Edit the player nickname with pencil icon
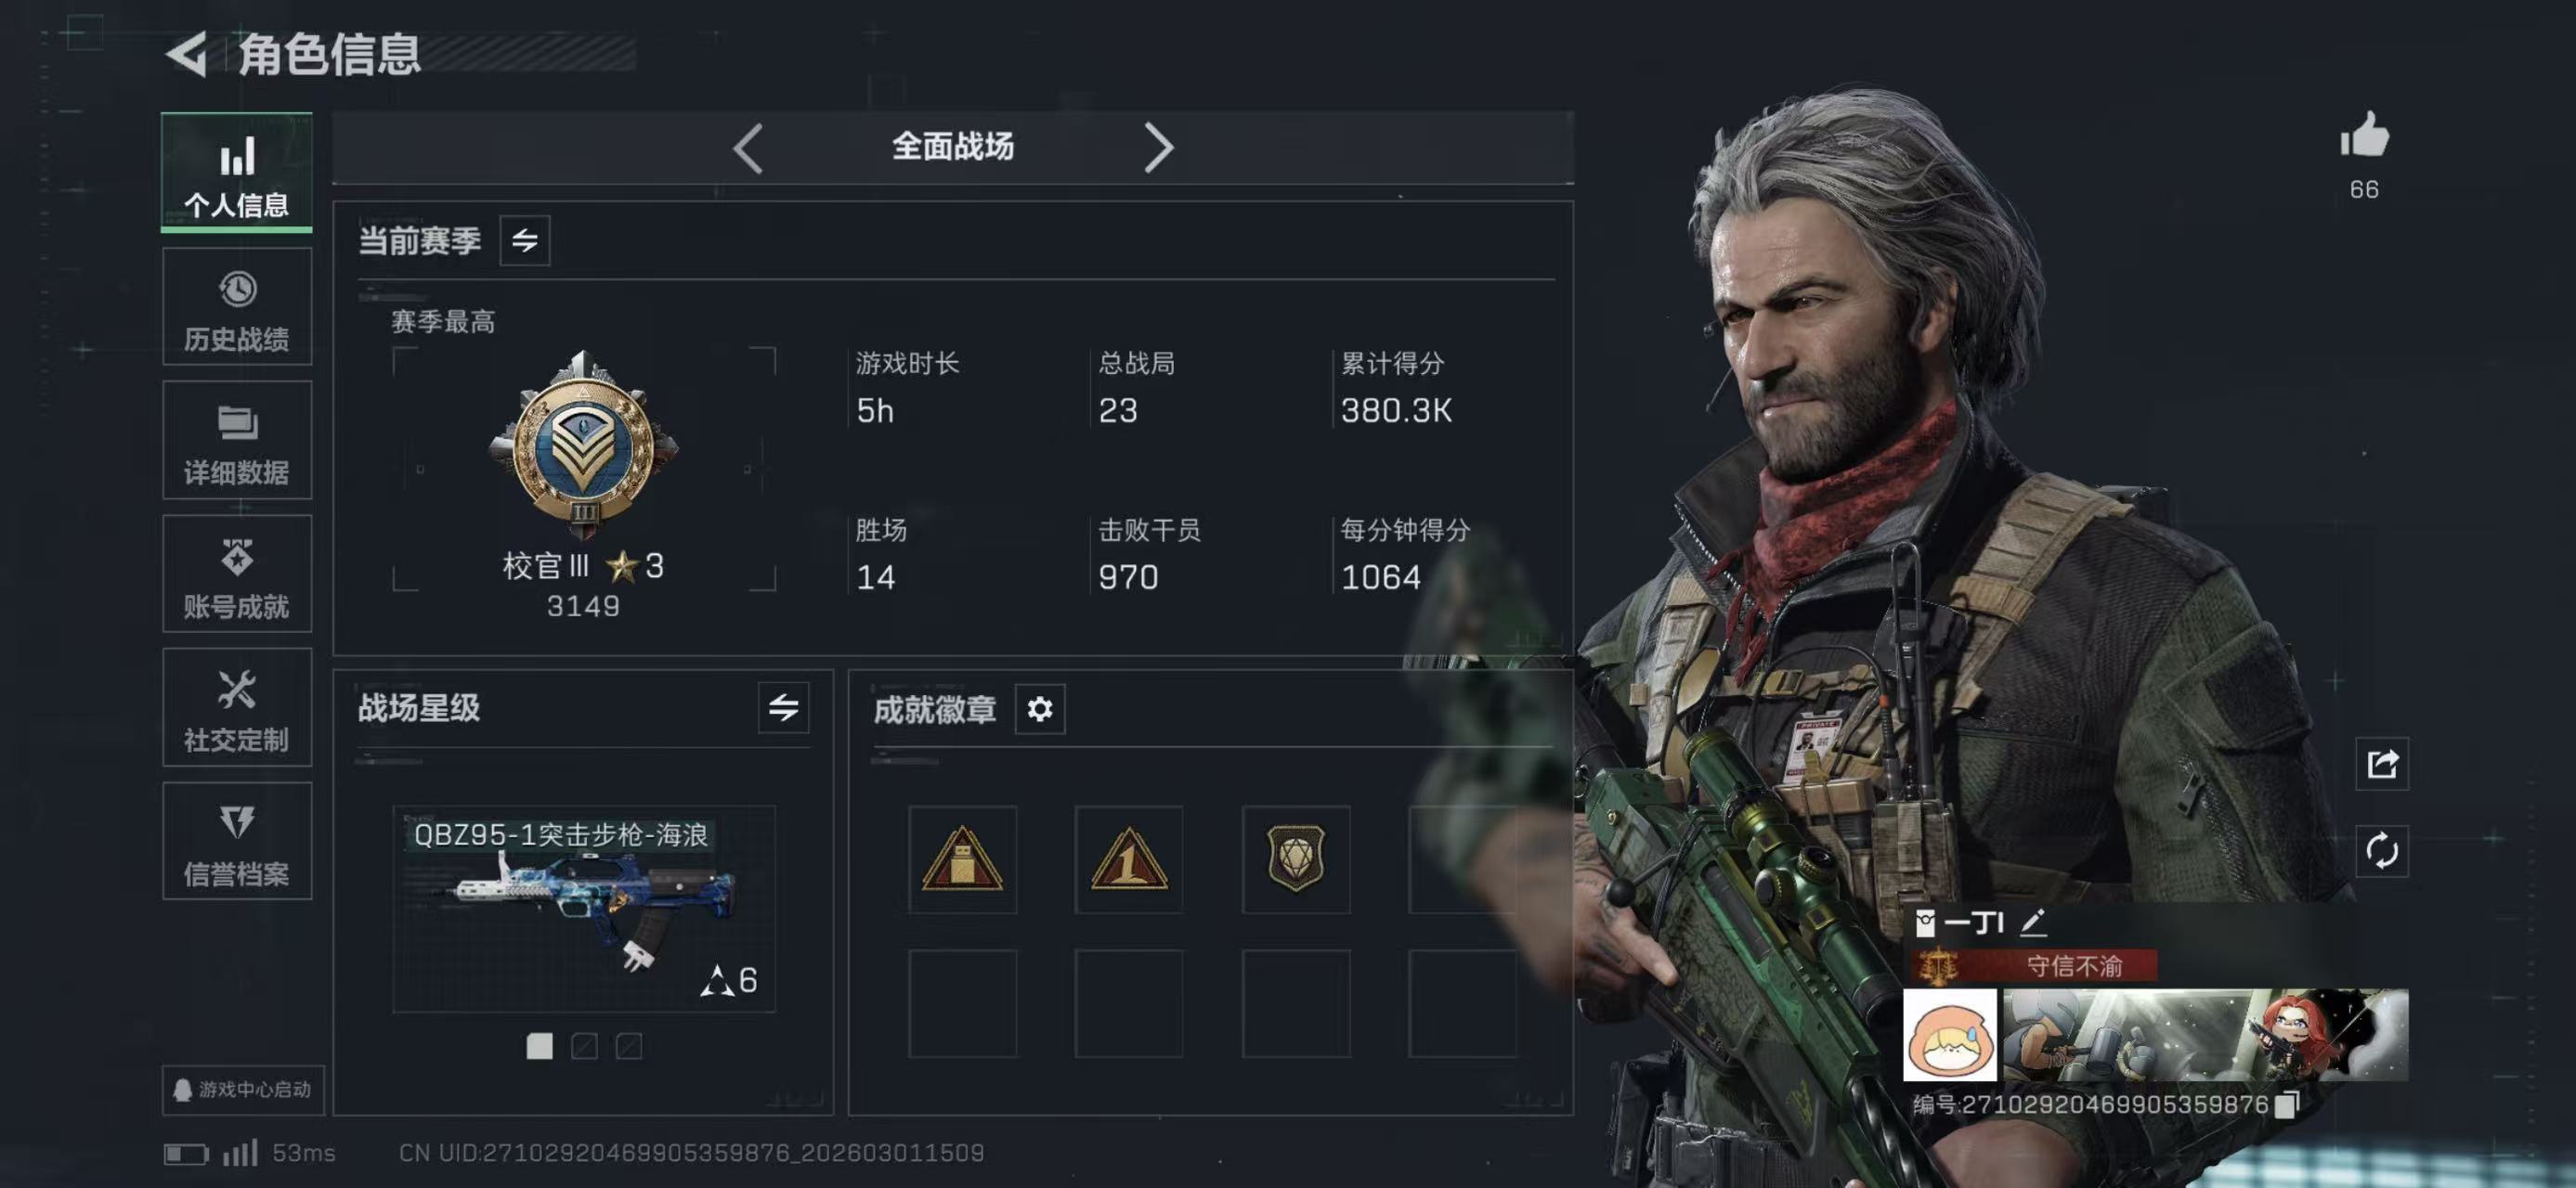2576x1188 pixels. click(2032, 923)
